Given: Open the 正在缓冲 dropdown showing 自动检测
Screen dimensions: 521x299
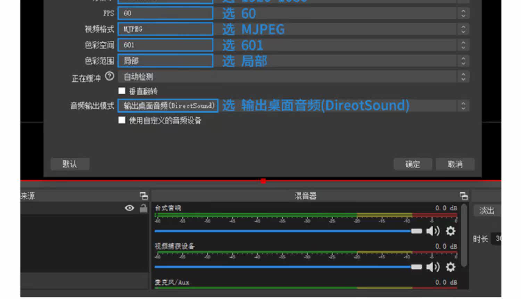Looking at the screenshot, I should [293, 77].
